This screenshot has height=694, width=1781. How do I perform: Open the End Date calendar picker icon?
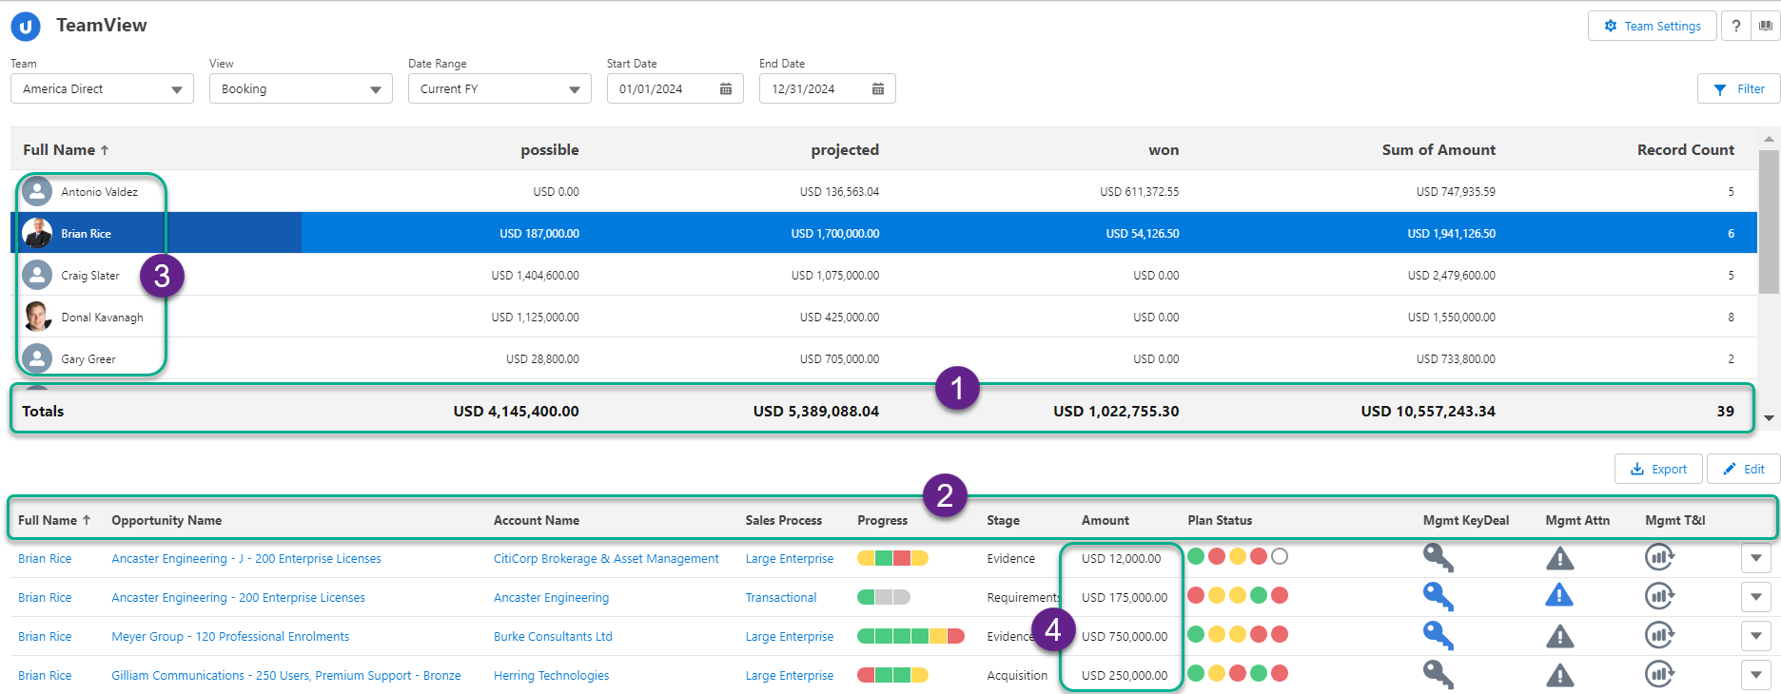[x=878, y=89]
